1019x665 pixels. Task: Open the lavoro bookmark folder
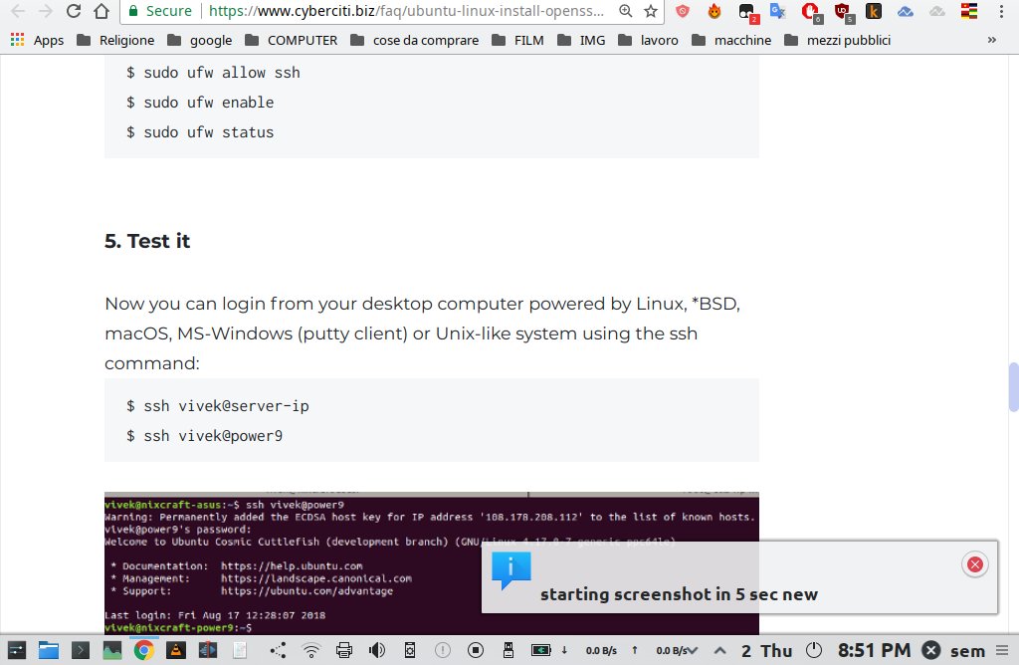648,40
